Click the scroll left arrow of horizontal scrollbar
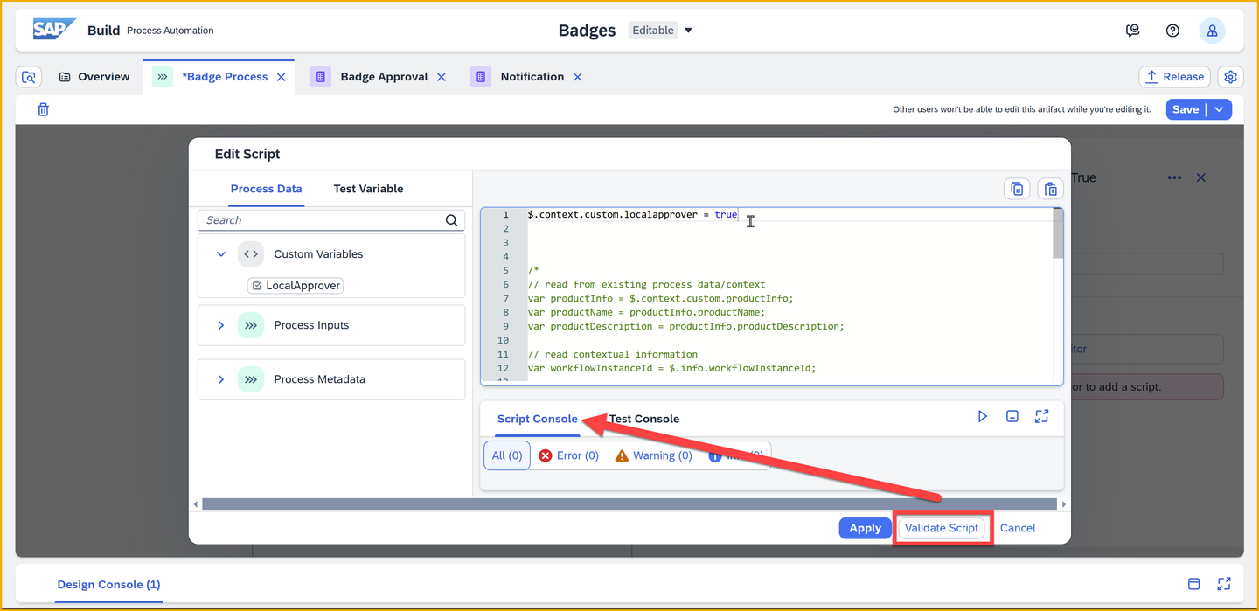The image size is (1259, 611). (196, 504)
